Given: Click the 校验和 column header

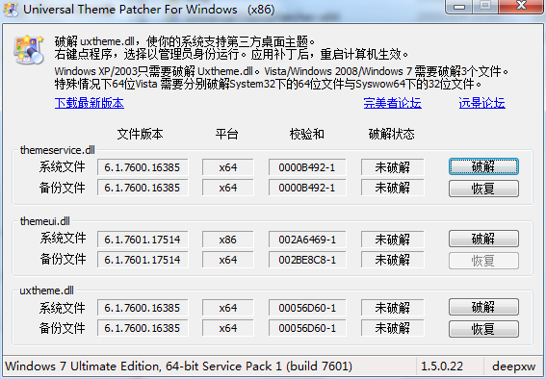Looking at the screenshot, I should point(307,134).
